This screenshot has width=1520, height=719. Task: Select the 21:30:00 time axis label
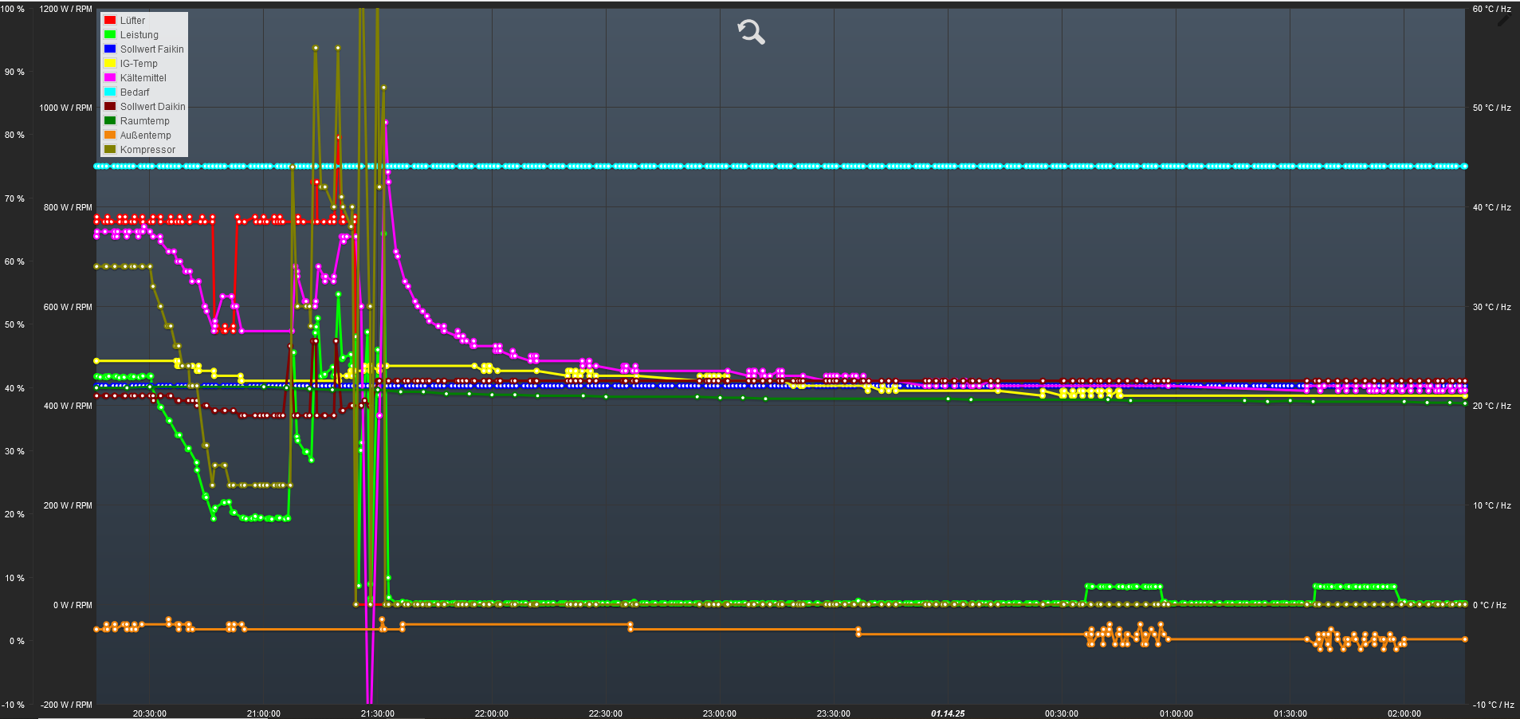point(377,713)
